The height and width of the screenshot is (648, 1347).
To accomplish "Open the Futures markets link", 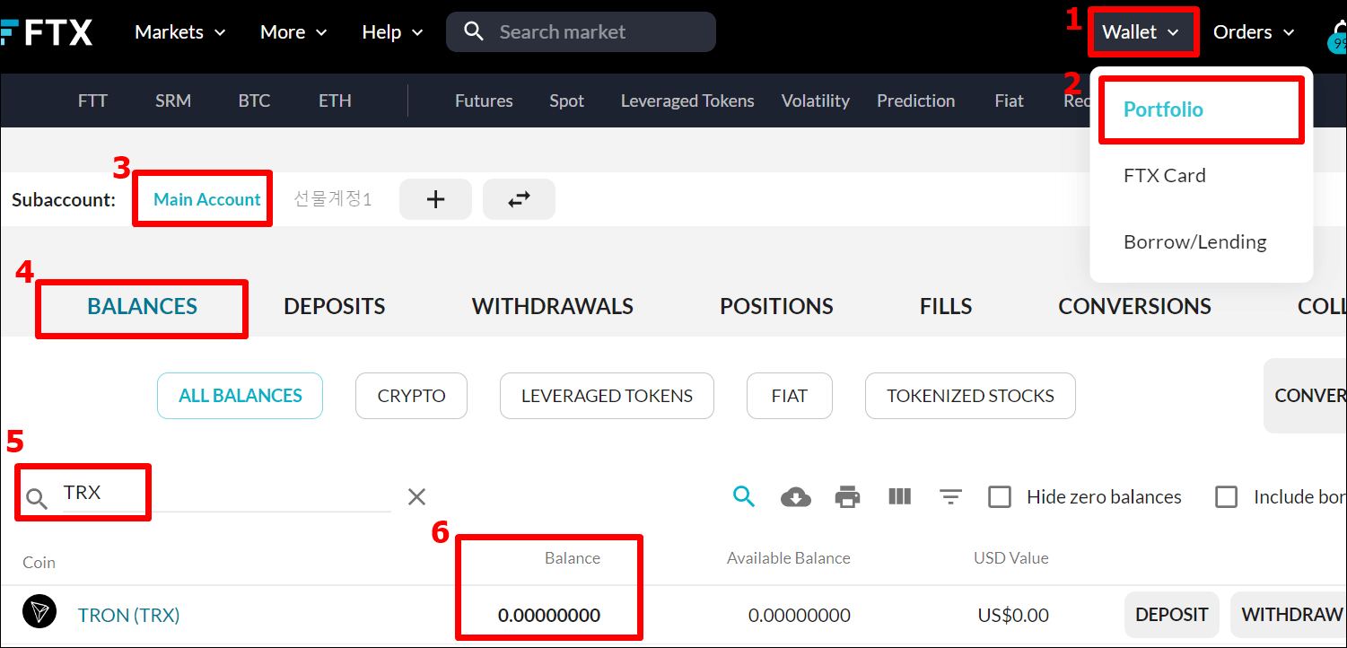I will [484, 101].
